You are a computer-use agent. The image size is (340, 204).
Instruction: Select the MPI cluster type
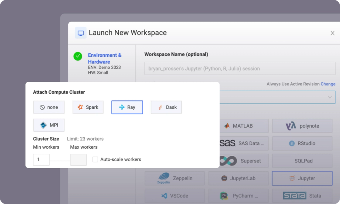click(x=49, y=125)
